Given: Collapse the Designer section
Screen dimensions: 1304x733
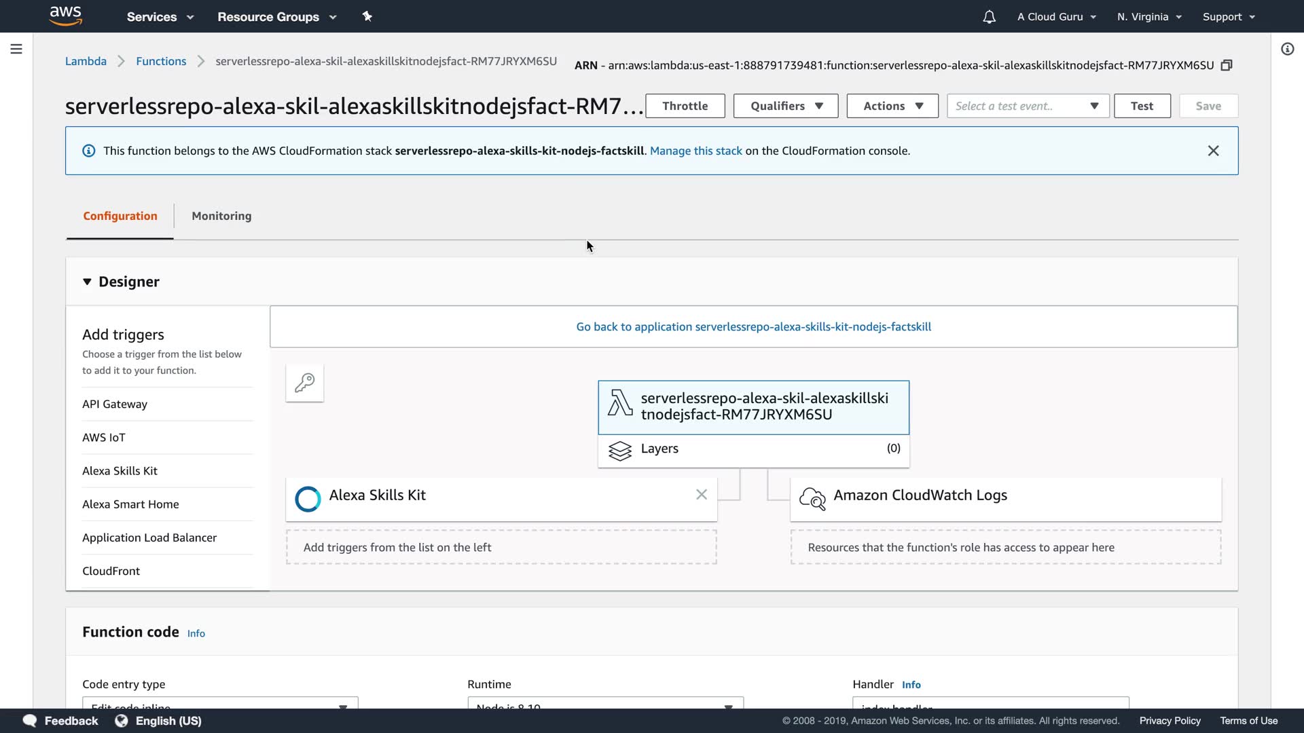Looking at the screenshot, I should click(87, 282).
